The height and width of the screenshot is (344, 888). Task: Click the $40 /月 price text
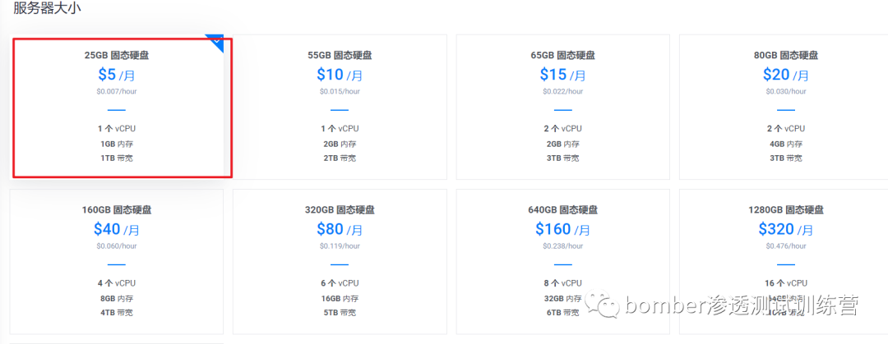pos(117,229)
